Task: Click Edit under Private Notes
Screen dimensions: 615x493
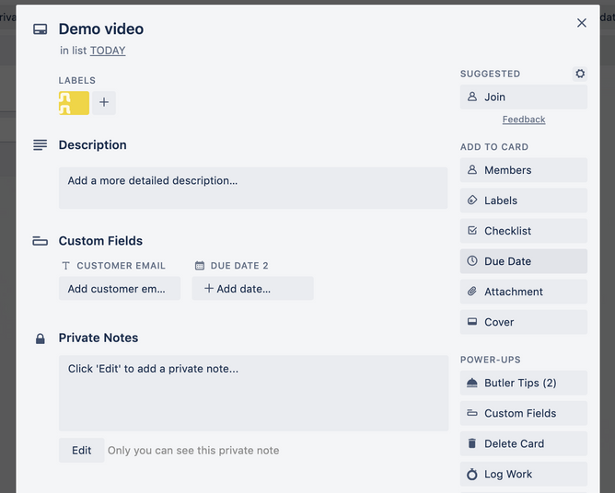Action: tap(82, 451)
